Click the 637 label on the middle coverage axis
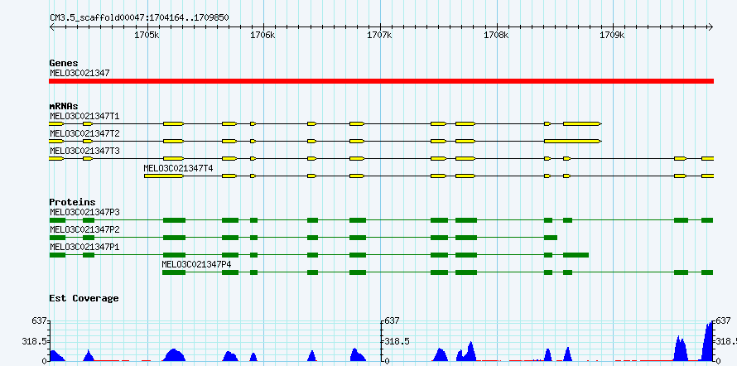The image size is (737, 366). (392, 321)
